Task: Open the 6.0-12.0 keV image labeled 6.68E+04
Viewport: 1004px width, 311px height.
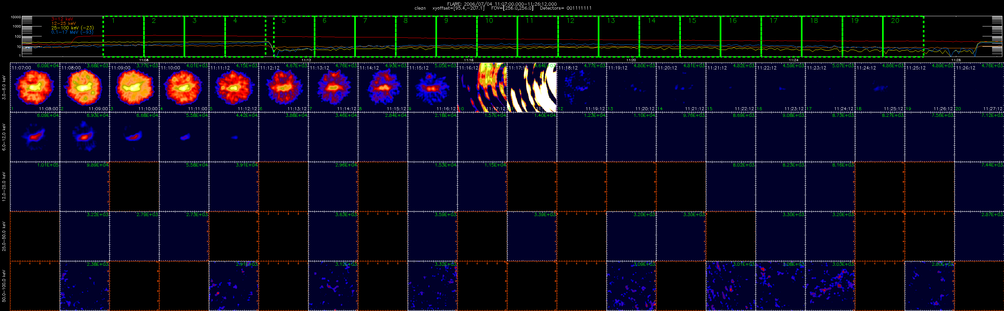Action: 135,137
